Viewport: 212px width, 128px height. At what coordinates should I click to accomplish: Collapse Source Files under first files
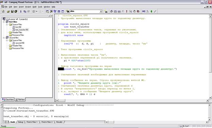coord(7,24)
